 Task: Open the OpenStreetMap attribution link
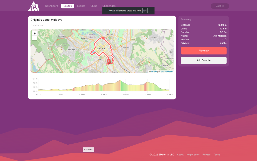(166, 72)
